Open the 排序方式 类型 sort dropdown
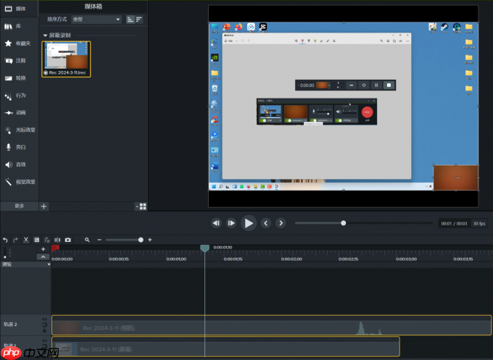 (96, 20)
